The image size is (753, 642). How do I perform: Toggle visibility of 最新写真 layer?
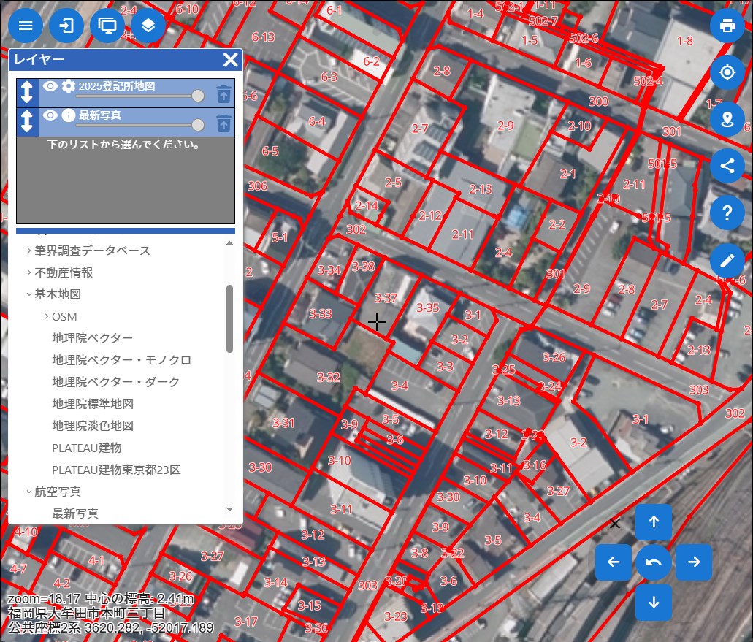click(x=50, y=115)
